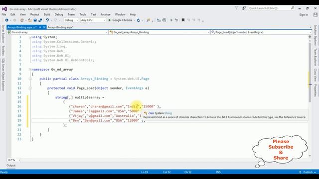Collapse the Page_Load method block

pos(30,88)
